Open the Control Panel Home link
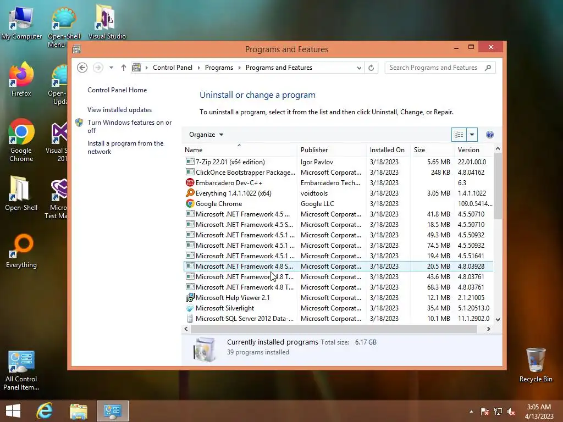The image size is (563, 422). point(117,90)
